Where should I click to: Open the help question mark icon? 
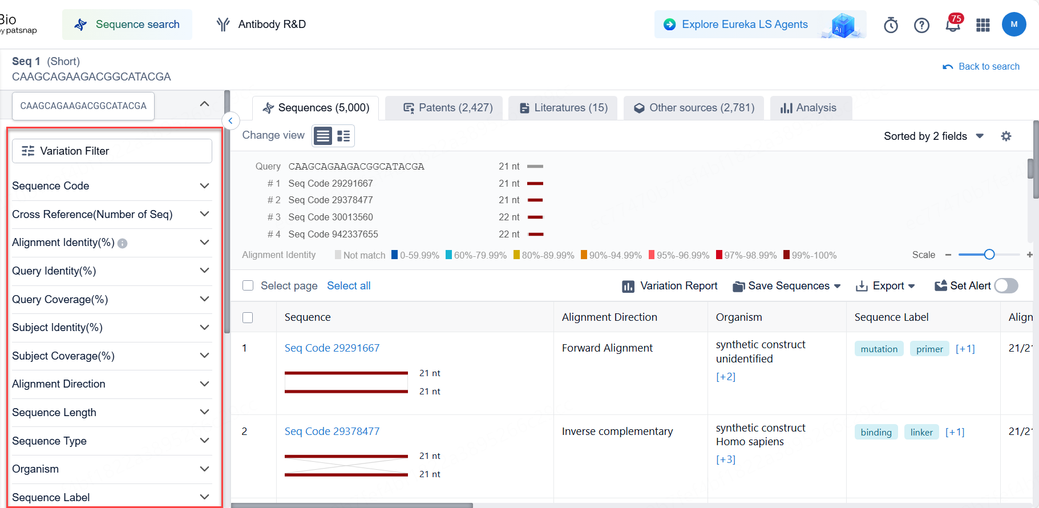[x=921, y=25]
